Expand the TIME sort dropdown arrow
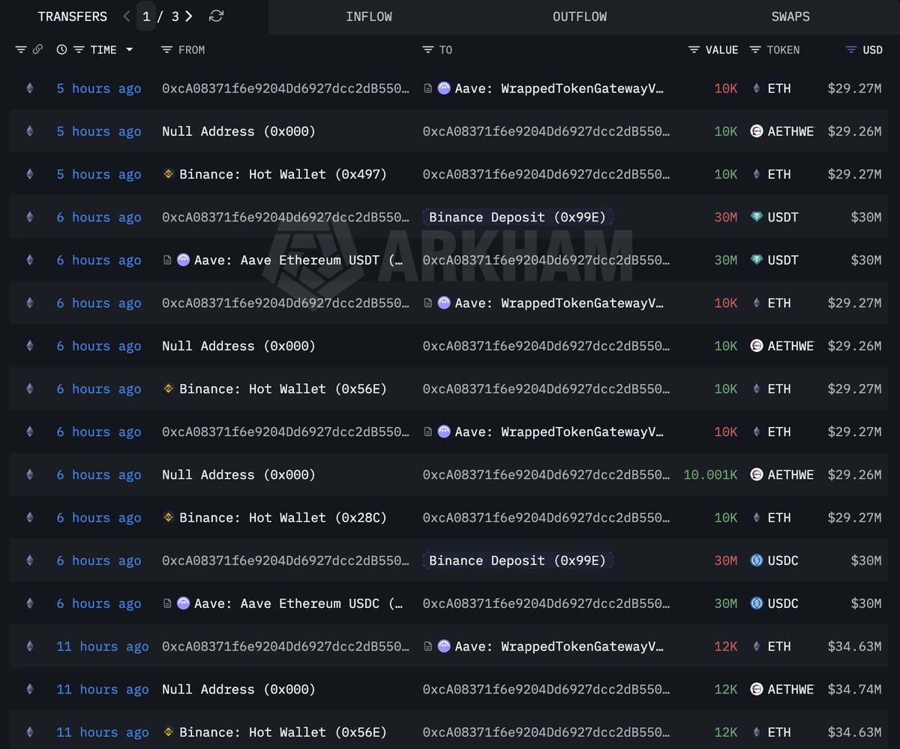Screen dimensions: 900x749 (129, 50)
